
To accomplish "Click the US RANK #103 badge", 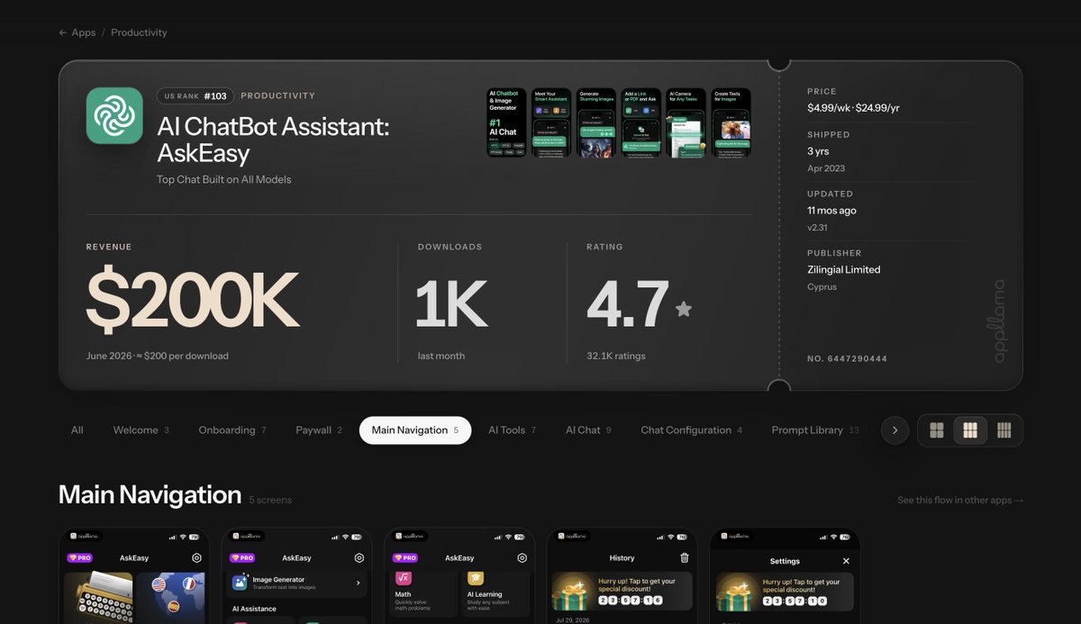I will [x=195, y=95].
